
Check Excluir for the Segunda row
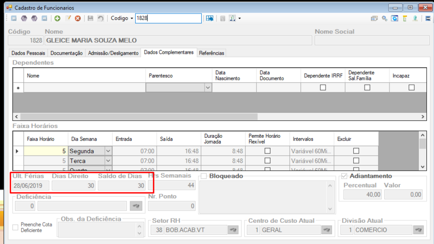pyautogui.click(x=356, y=151)
